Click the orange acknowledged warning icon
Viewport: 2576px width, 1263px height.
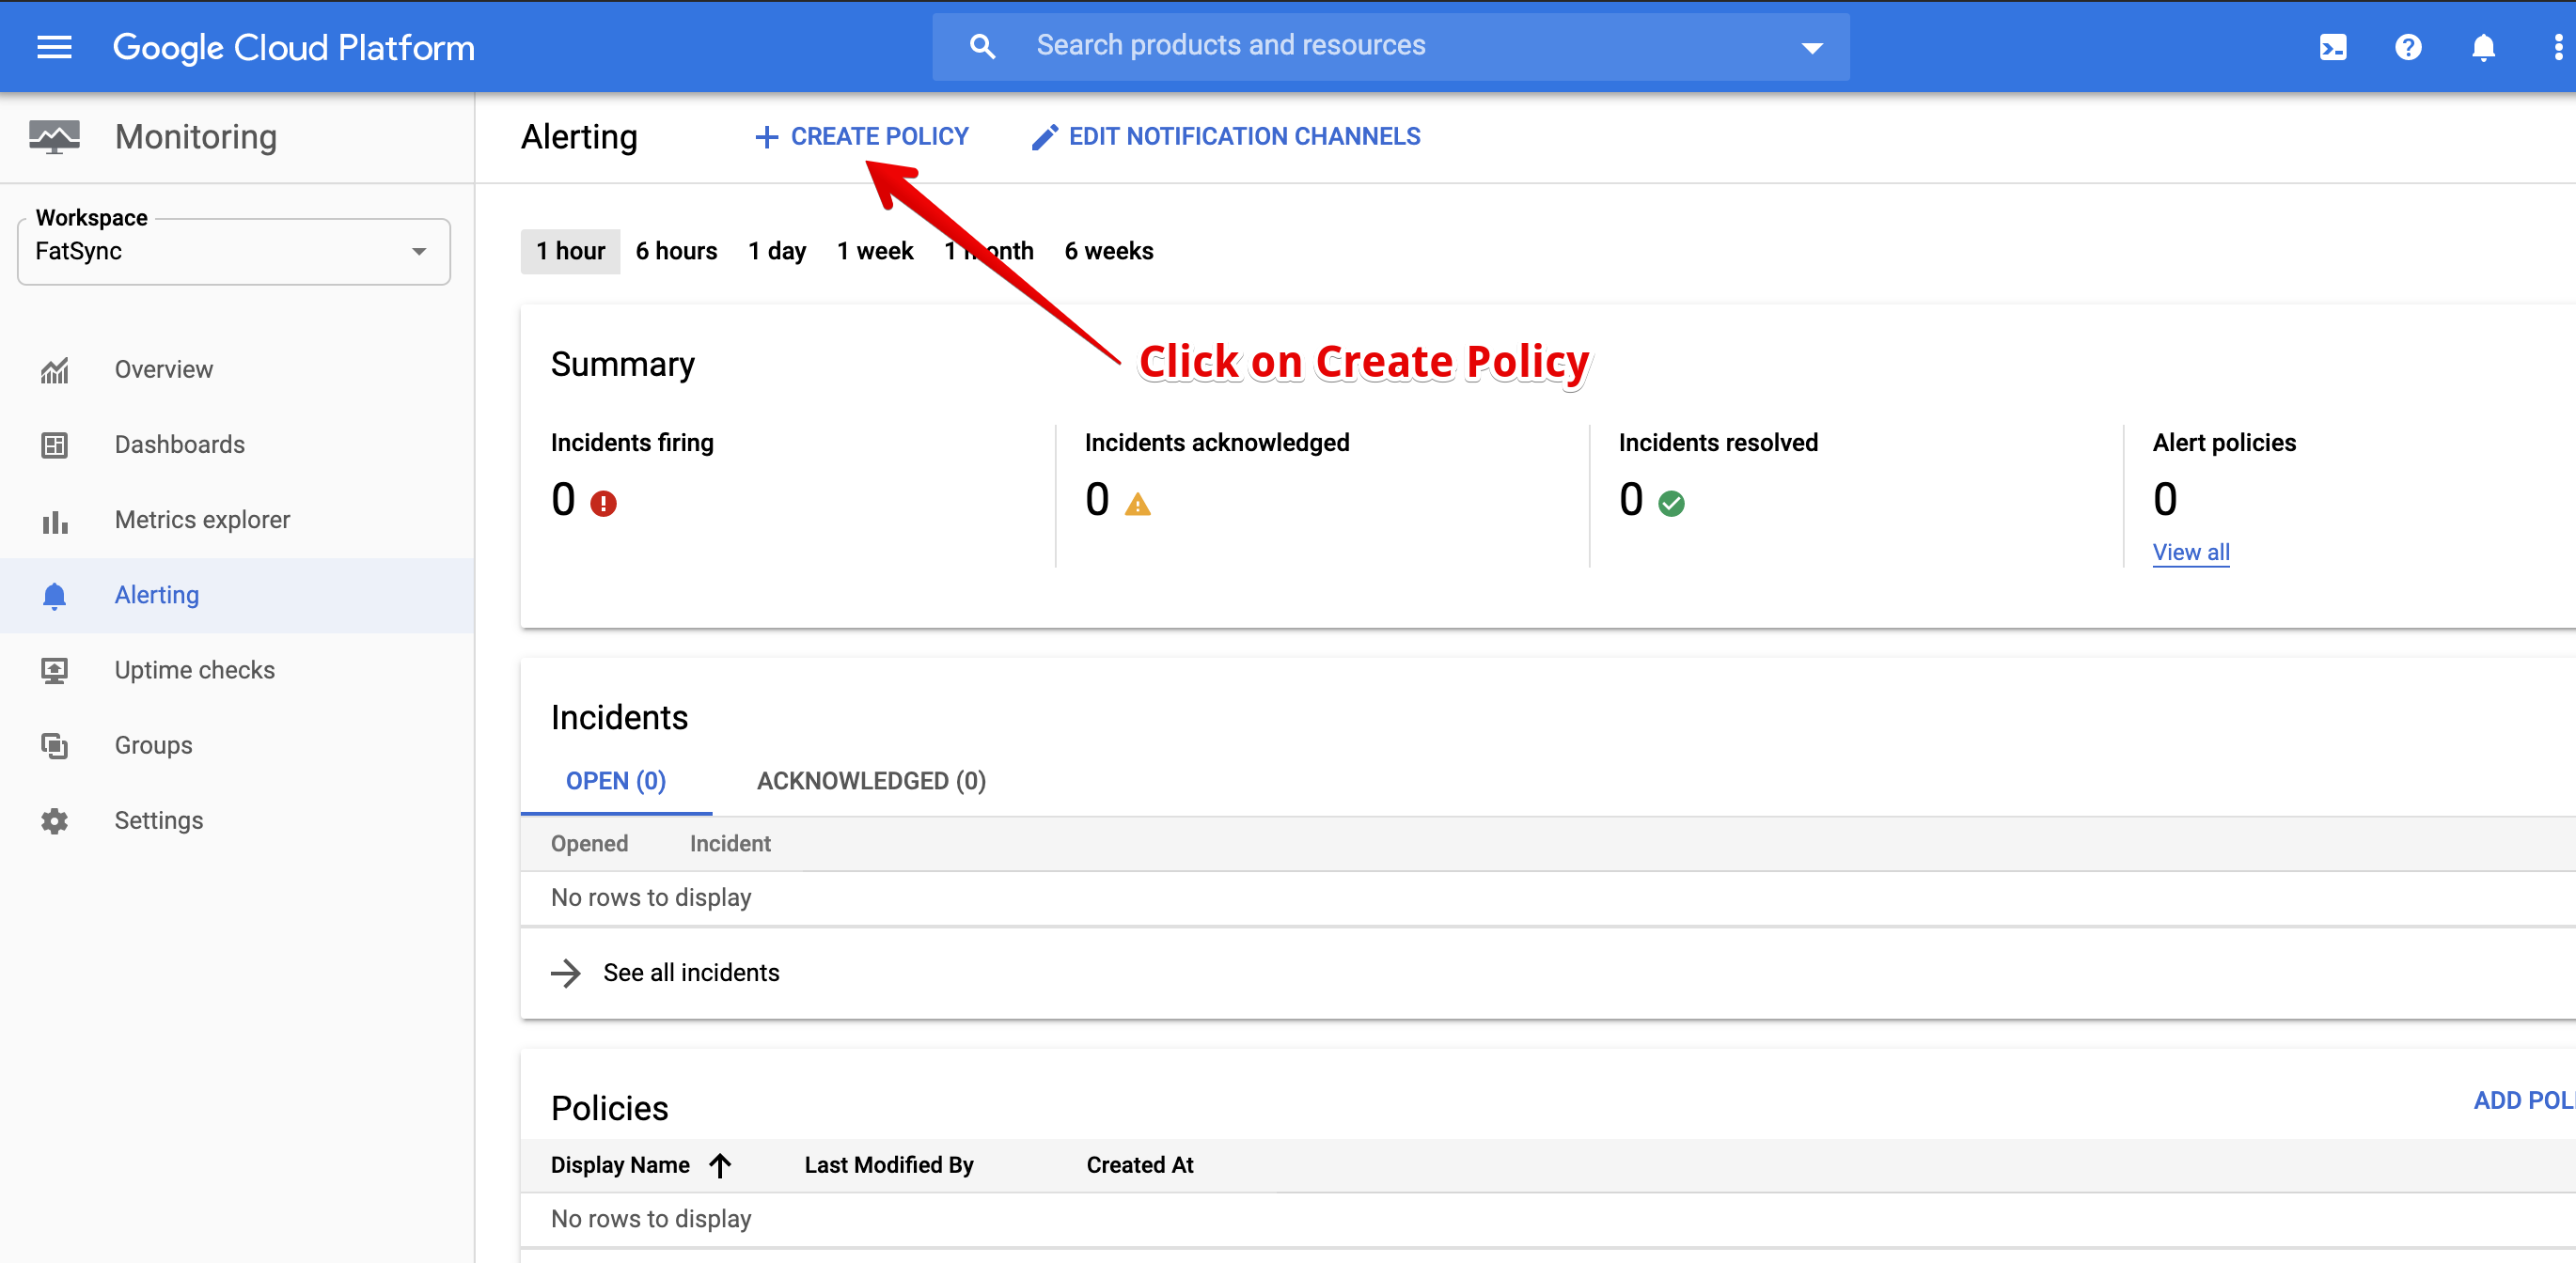point(1137,503)
